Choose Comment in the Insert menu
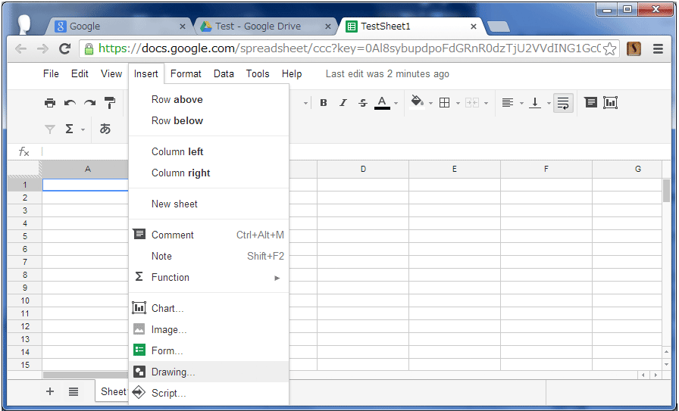The image size is (679, 411). click(x=208, y=235)
